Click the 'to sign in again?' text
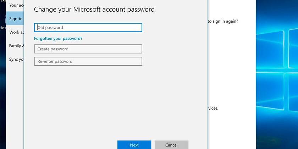Screen dimensions: 298x149 pos(223,21)
